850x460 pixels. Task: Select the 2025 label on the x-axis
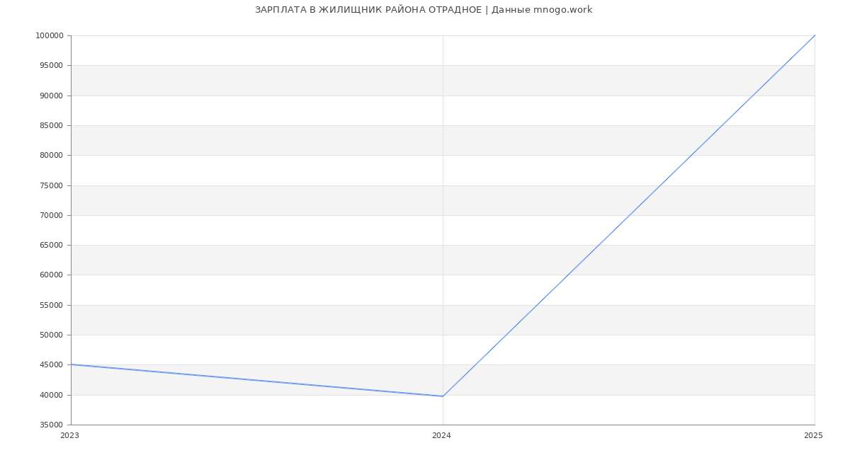coord(813,436)
